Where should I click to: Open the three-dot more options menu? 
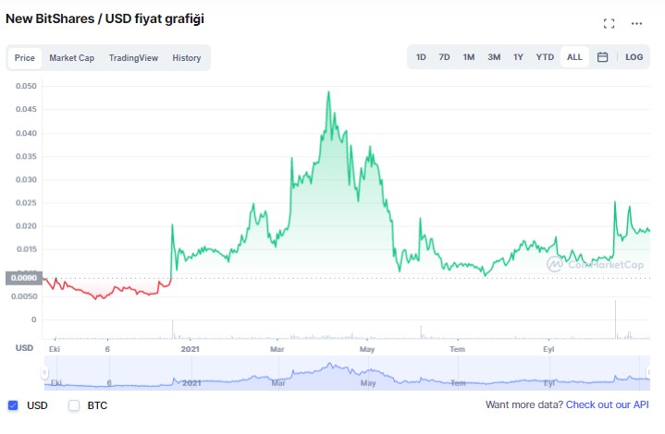(x=636, y=24)
